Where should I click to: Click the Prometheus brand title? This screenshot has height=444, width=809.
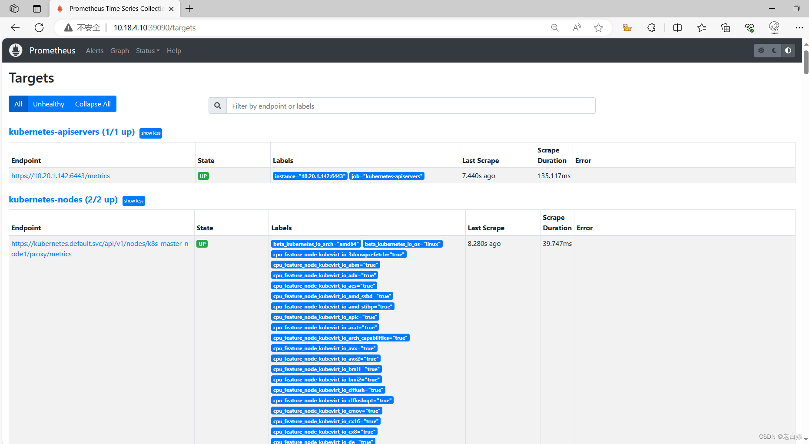coord(53,50)
